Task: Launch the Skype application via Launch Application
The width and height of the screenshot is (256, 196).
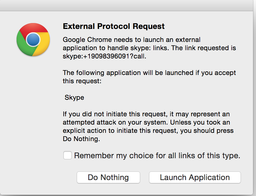Action: pyautogui.click(x=195, y=177)
